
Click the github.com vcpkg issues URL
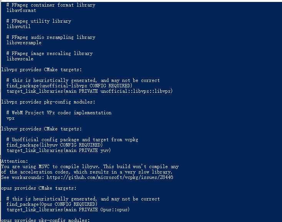click(x=110, y=177)
